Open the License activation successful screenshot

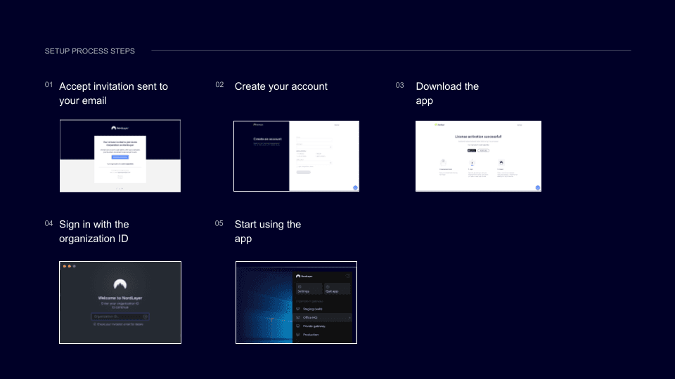[x=478, y=156]
